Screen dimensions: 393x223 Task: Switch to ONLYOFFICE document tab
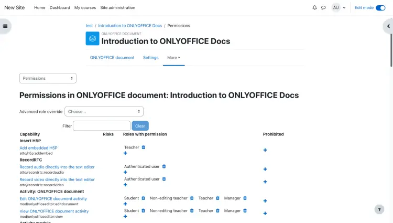[x=112, y=57]
